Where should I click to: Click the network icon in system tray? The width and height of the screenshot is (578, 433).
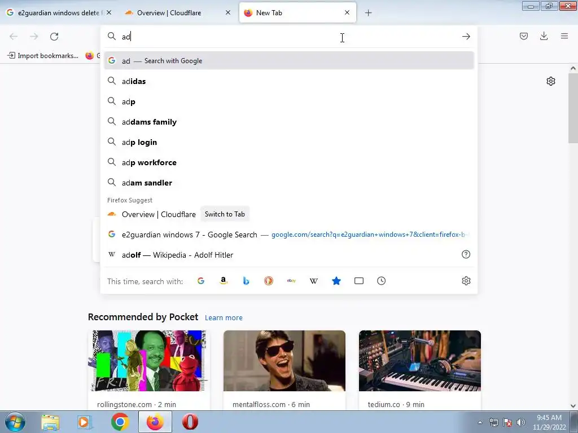click(x=494, y=422)
